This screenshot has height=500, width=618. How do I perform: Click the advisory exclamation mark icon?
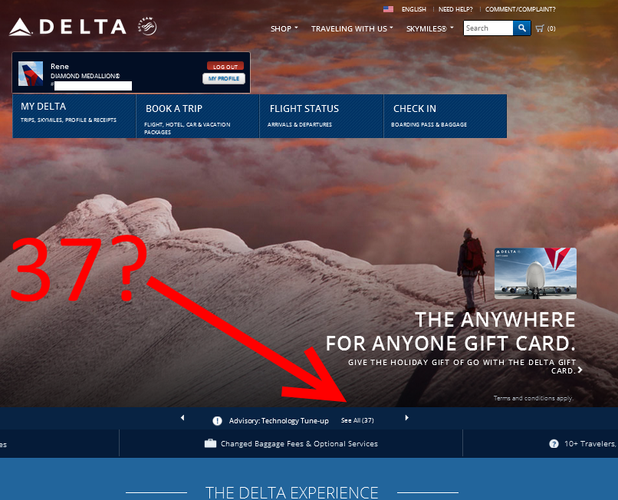(x=217, y=421)
